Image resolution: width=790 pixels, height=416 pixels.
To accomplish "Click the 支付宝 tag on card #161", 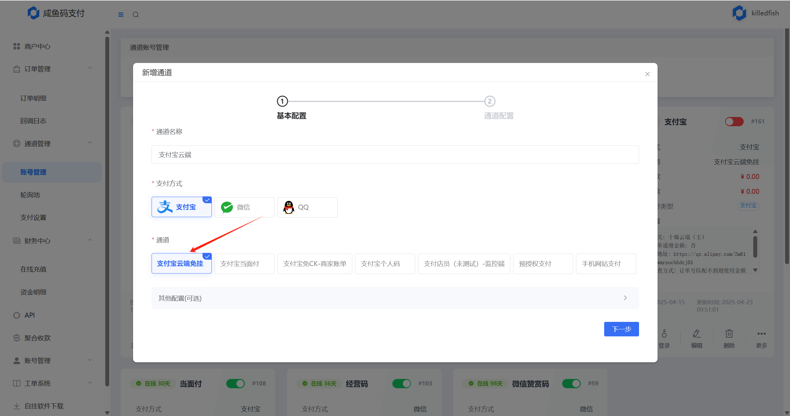I will click(748, 206).
